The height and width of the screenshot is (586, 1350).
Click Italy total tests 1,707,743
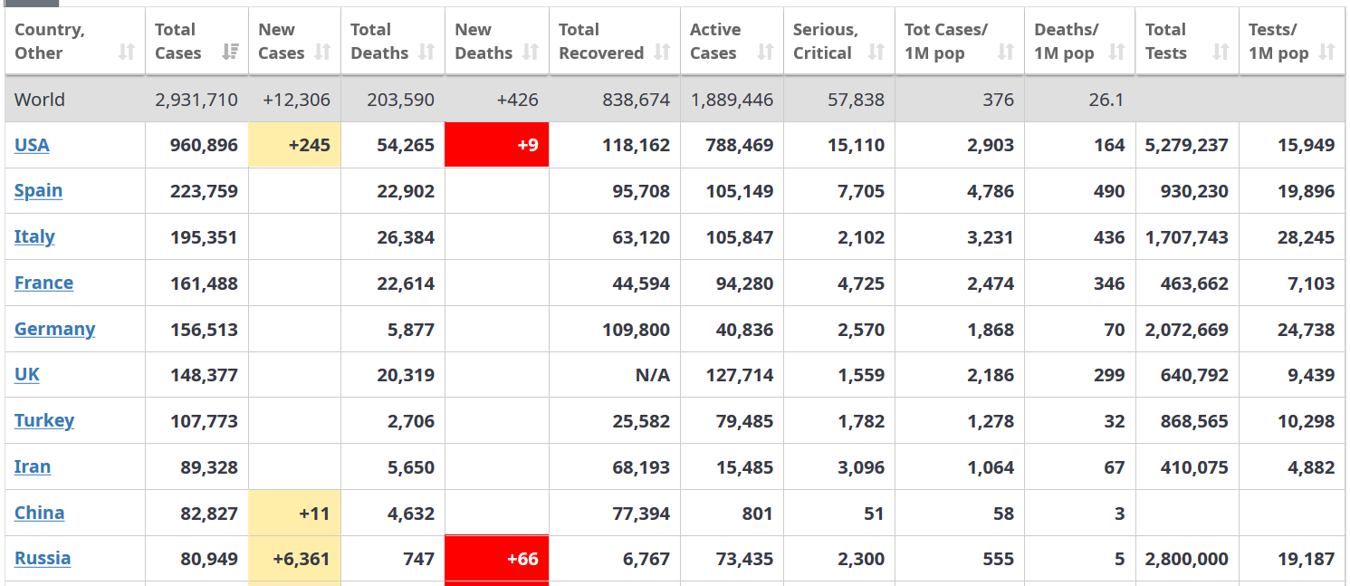pos(1186,237)
